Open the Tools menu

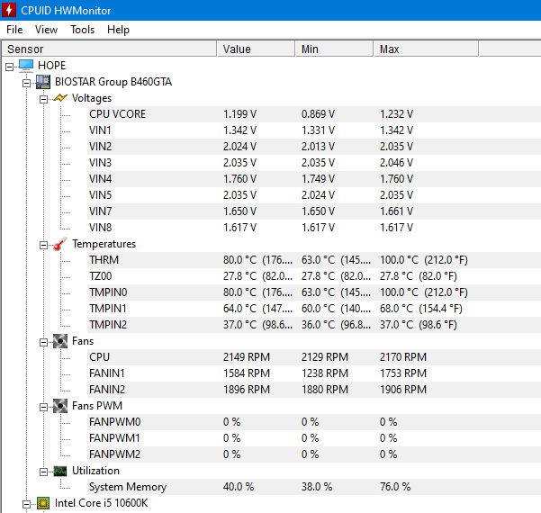click(83, 30)
